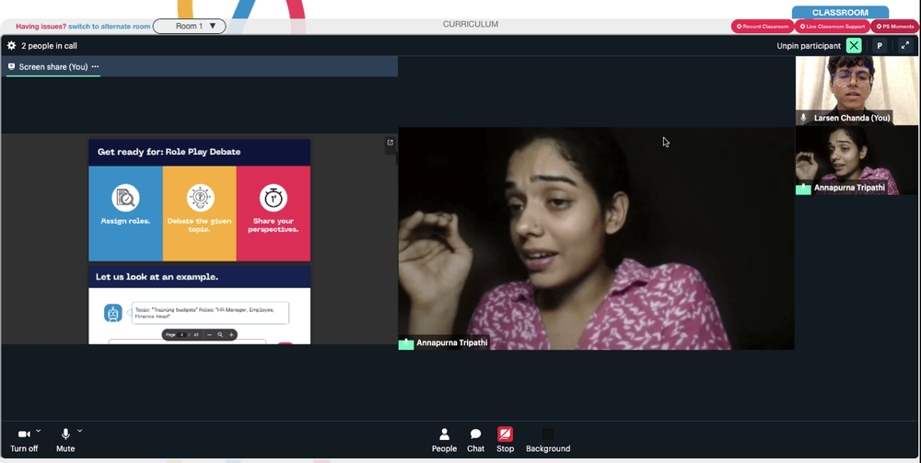Click the P button near Unpin participant
Viewport: 921px width, 463px height.
880,46
